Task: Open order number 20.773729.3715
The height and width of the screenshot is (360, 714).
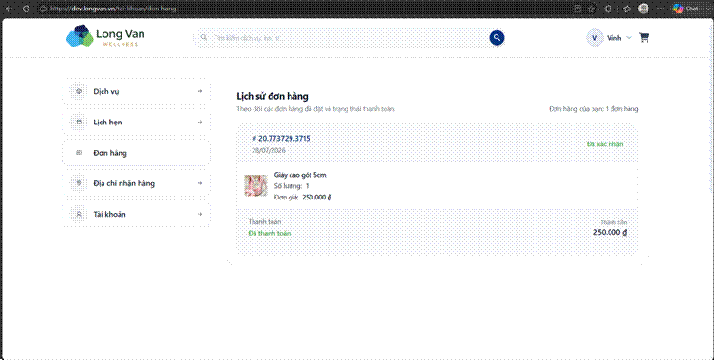Action: tap(281, 138)
